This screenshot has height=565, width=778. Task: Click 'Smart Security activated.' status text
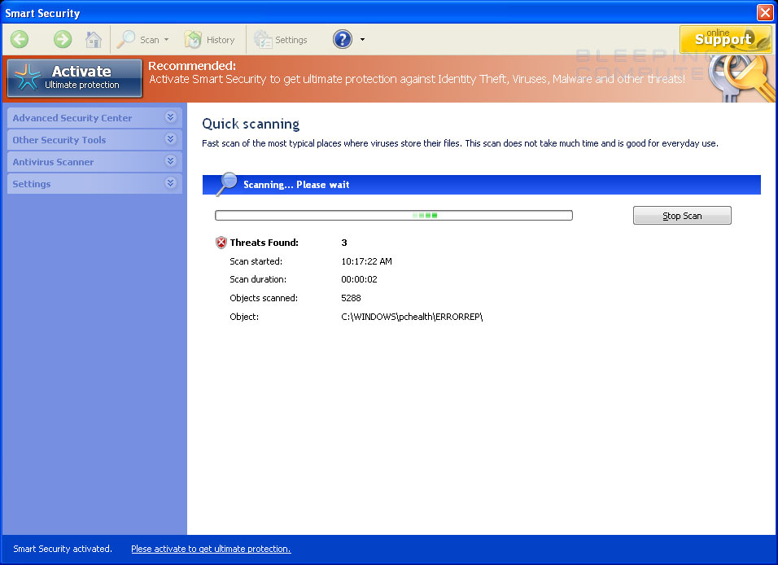(x=63, y=549)
